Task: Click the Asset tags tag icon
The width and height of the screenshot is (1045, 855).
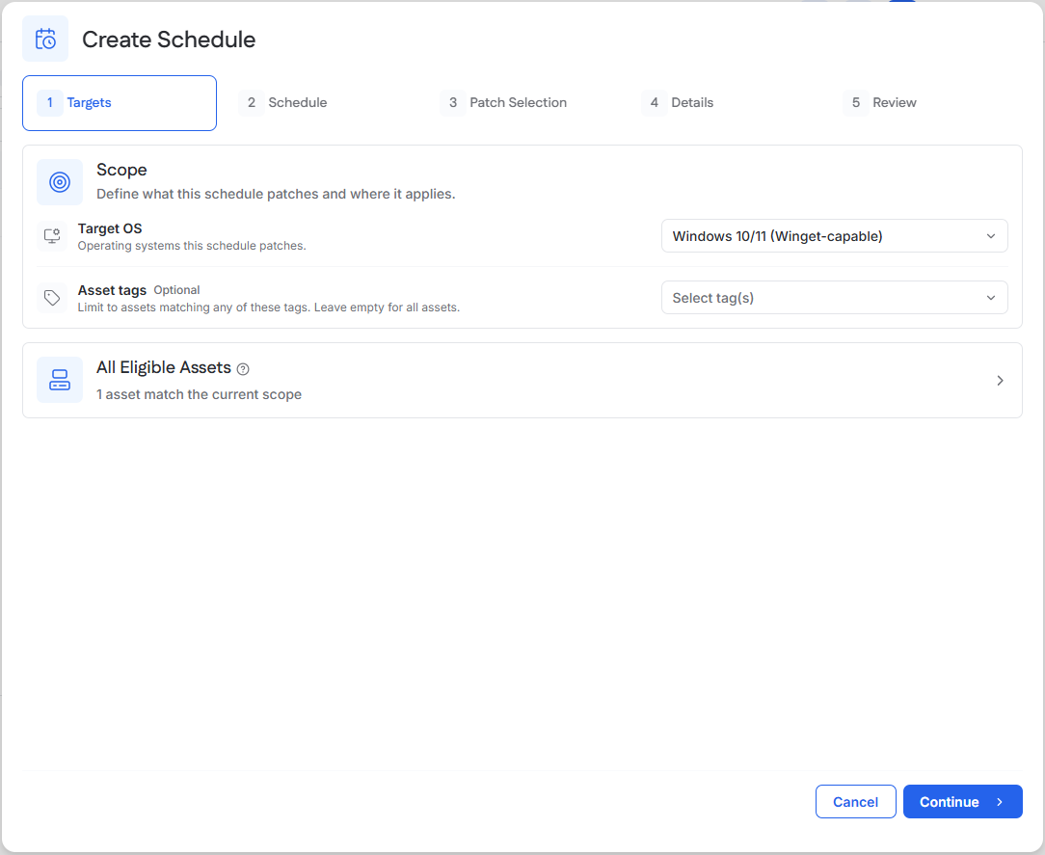Action: (52, 298)
